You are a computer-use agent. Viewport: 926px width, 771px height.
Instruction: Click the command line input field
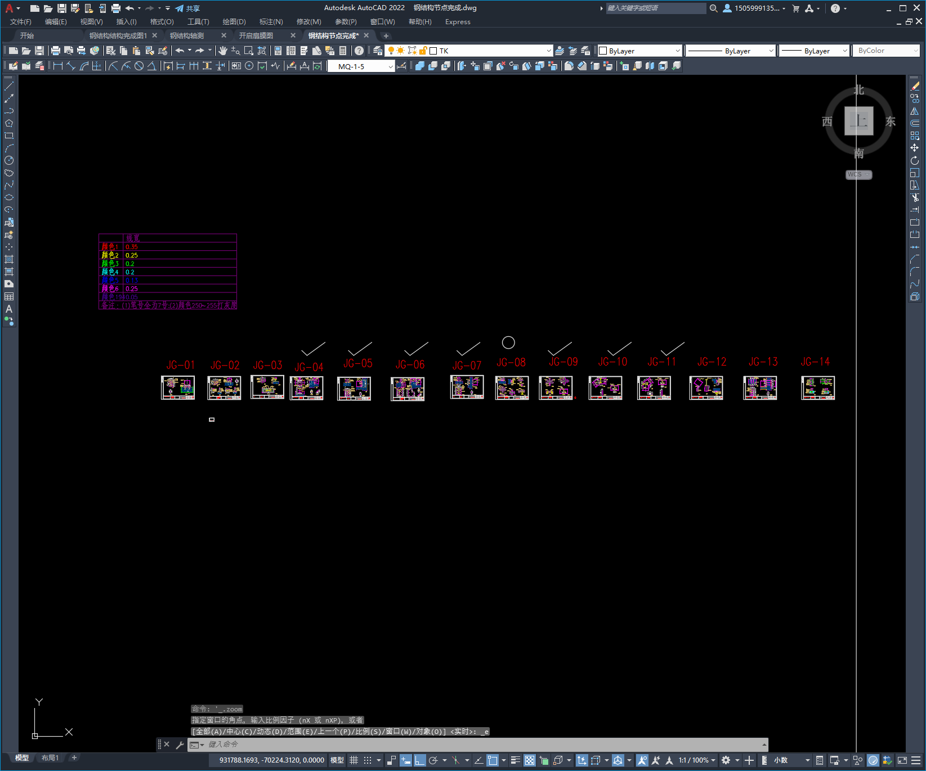click(x=483, y=745)
